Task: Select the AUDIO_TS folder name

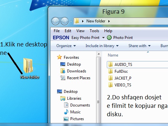Action: (123, 65)
